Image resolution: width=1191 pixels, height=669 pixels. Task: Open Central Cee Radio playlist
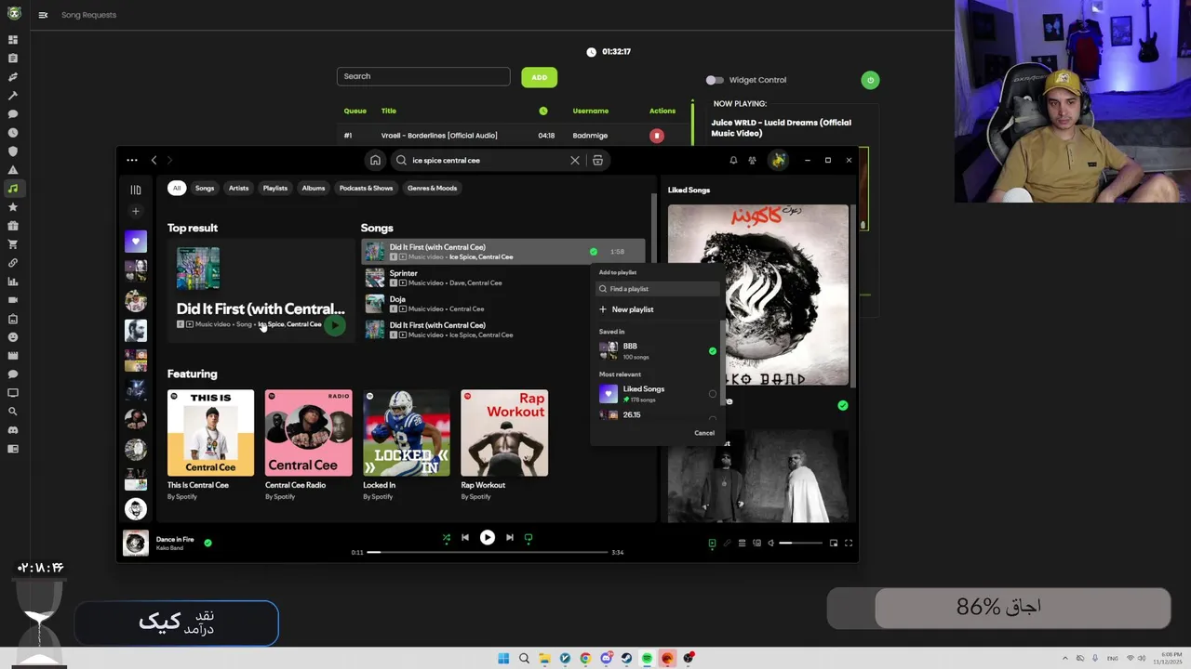coord(308,445)
